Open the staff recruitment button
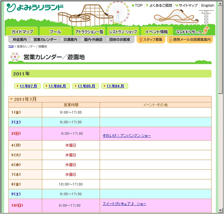The height and width of the screenshot is (214, 224). [151, 40]
